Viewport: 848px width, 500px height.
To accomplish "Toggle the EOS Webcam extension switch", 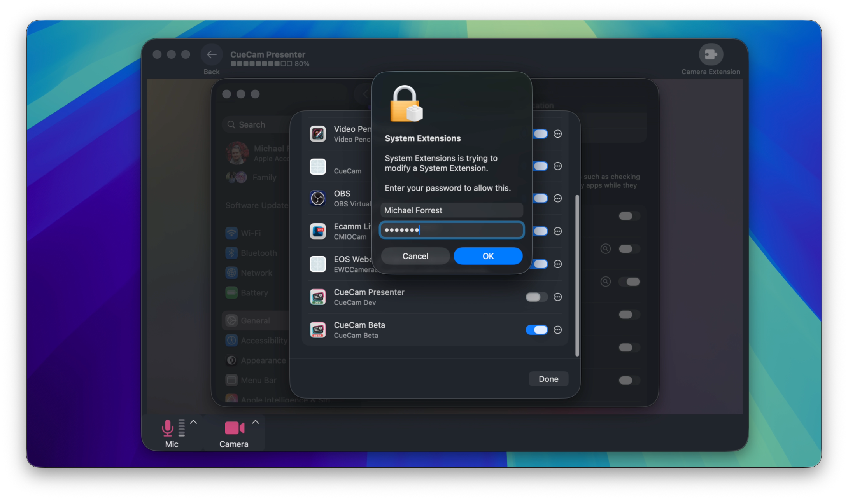I will [540, 264].
